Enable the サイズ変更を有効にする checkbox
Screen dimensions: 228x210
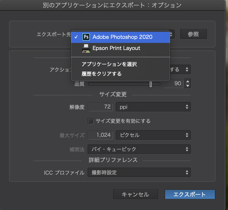pyautogui.click(x=90, y=121)
